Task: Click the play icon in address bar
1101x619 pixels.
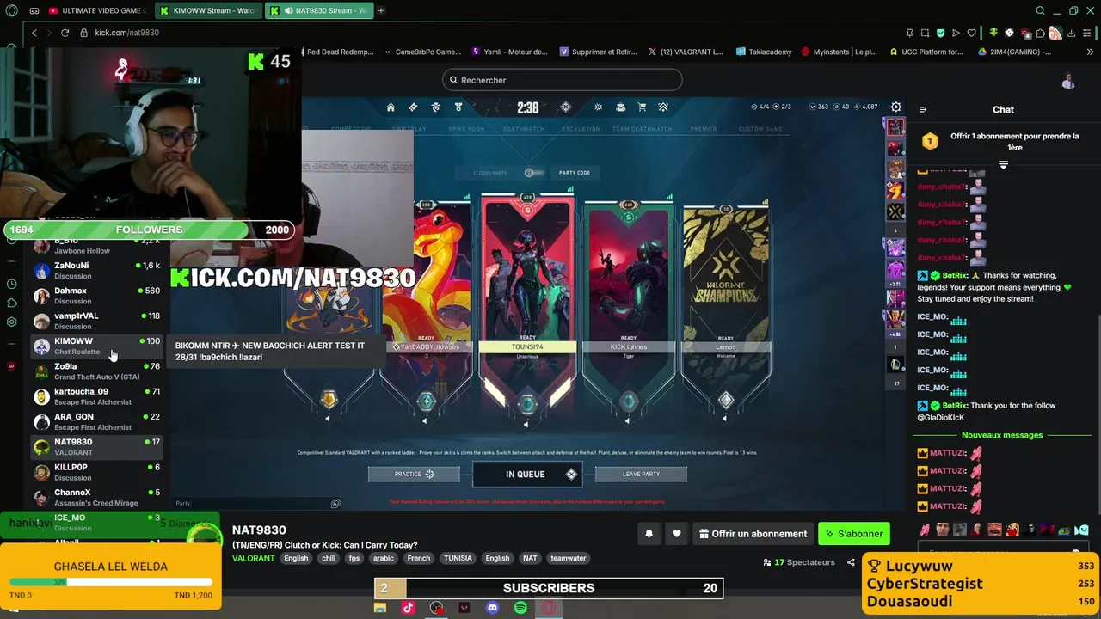Action: click(956, 33)
